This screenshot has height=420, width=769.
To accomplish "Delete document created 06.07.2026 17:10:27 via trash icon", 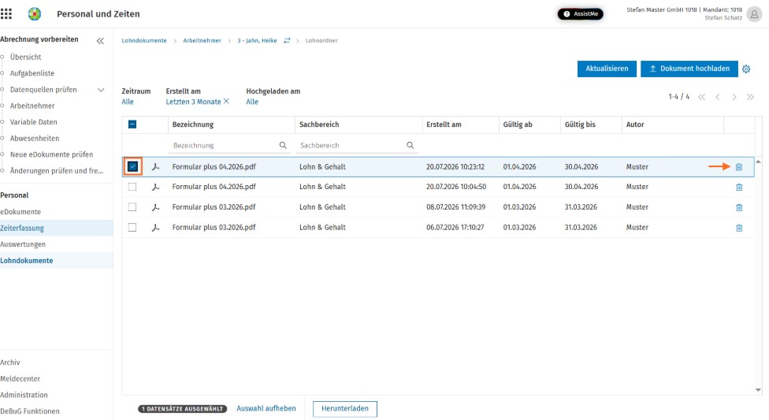I will pos(739,228).
